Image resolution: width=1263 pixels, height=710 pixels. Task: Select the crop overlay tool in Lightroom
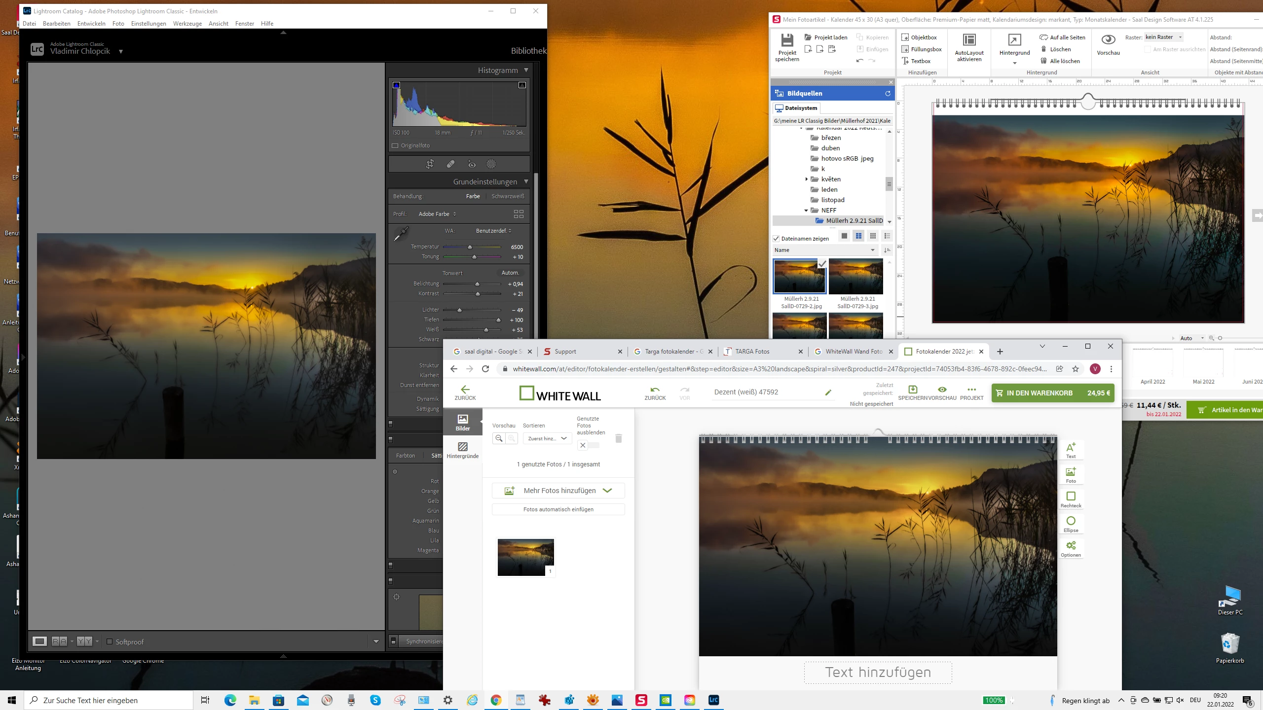430,164
